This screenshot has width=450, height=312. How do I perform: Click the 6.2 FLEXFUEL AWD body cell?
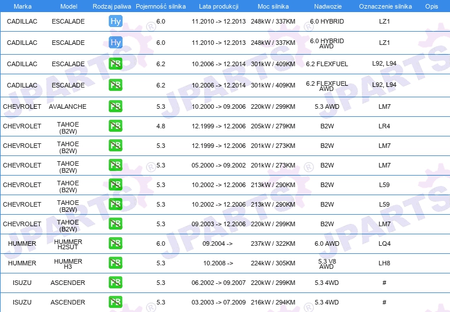click(x=327, y=86)
